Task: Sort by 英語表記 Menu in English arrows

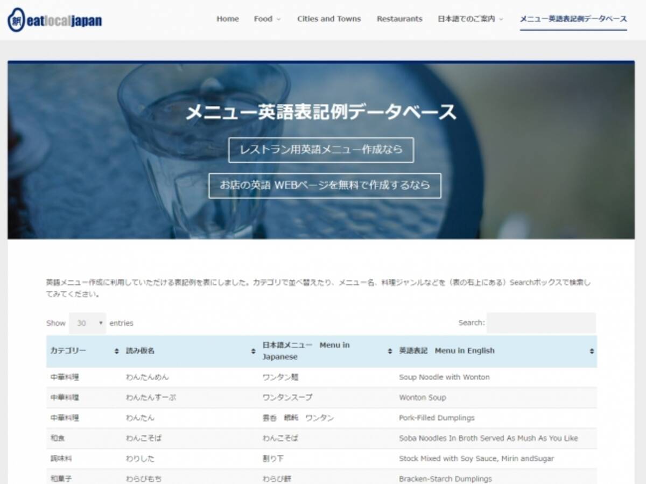Action: pyautogui.click(x=592, y=351)
